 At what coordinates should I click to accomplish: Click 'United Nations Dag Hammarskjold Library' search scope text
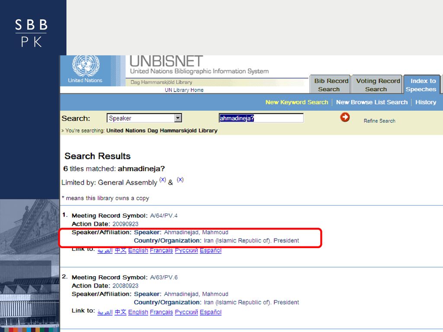coord(162,131)
